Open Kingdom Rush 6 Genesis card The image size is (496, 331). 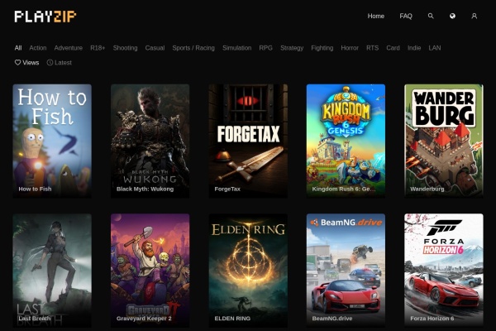coord(346,141)
